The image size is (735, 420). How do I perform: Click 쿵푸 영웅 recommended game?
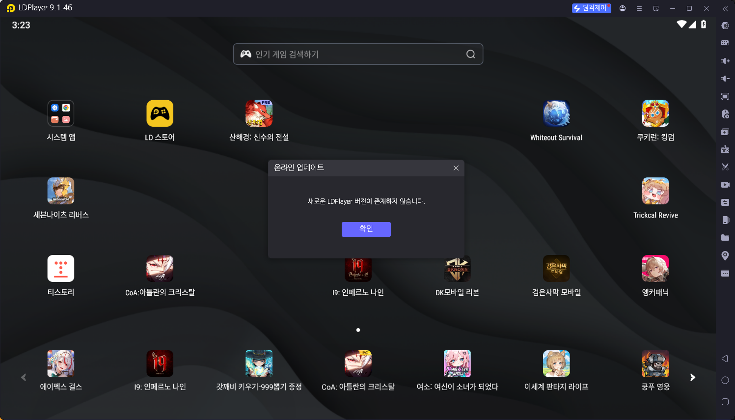(655, 364)
